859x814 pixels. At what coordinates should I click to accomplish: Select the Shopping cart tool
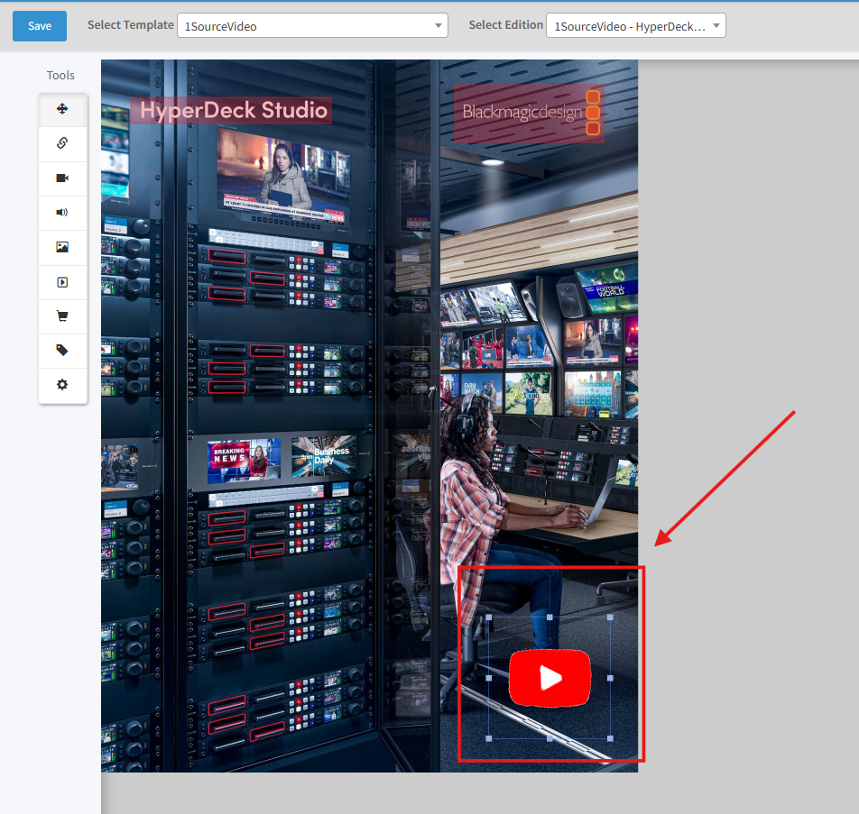pos(62,316)
